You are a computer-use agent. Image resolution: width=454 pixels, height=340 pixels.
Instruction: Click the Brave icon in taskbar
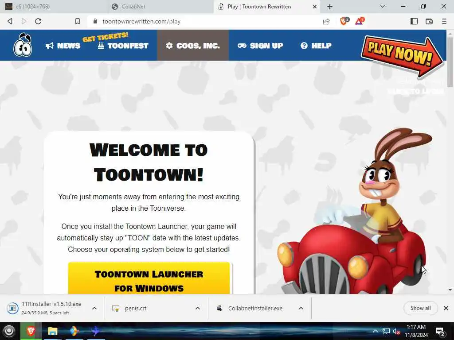tap(31, 331)
